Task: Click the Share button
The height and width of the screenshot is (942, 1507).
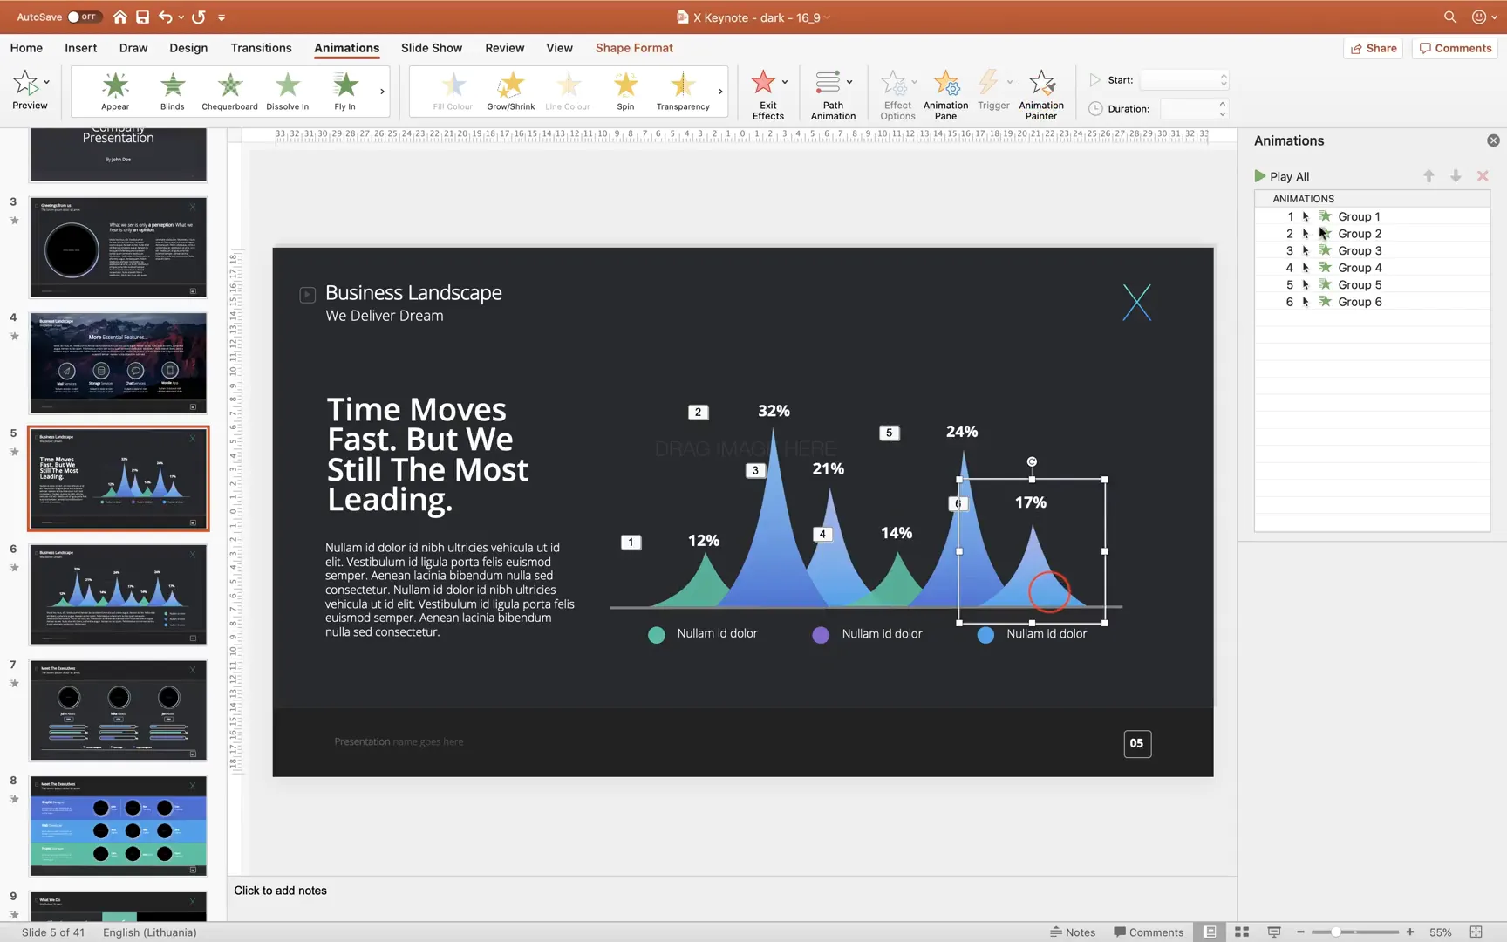Action: click(x=1373, y=48)
